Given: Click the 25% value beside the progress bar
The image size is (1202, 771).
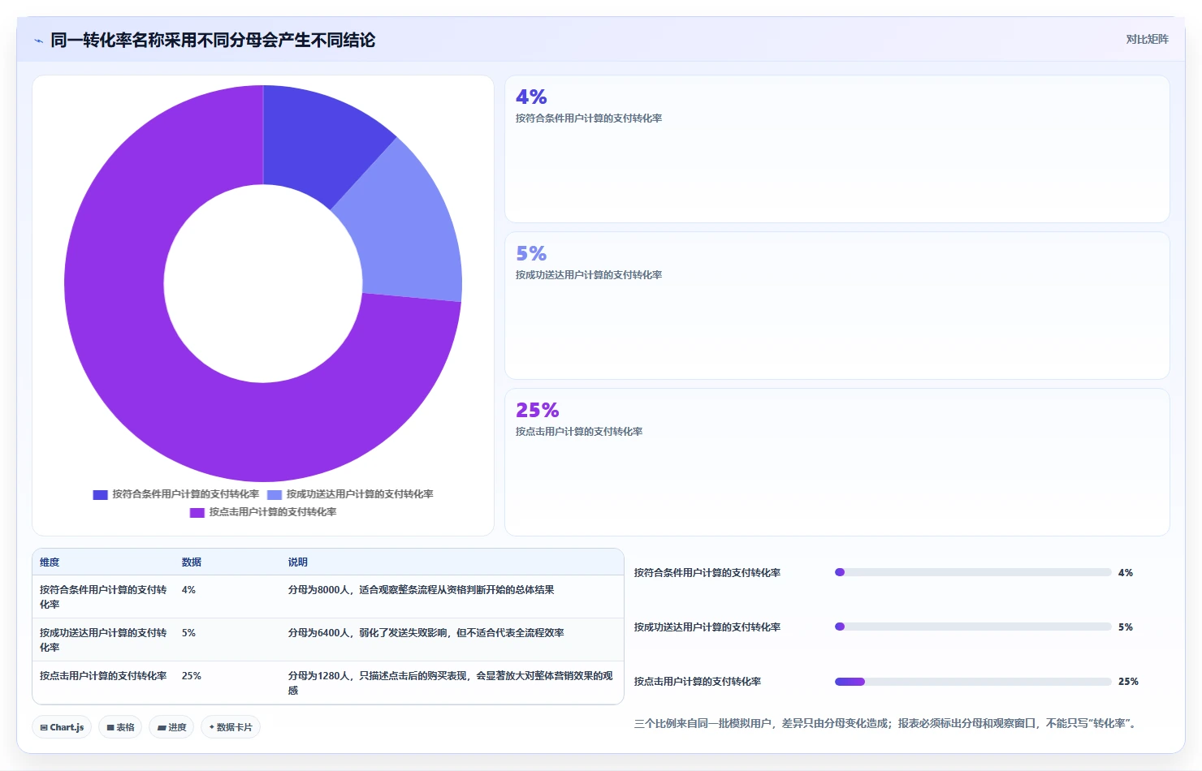Looking at the screenshot, I should 1128,682.
